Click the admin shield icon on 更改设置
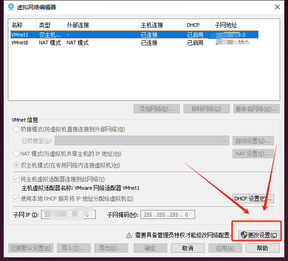 tap(244, 235)
